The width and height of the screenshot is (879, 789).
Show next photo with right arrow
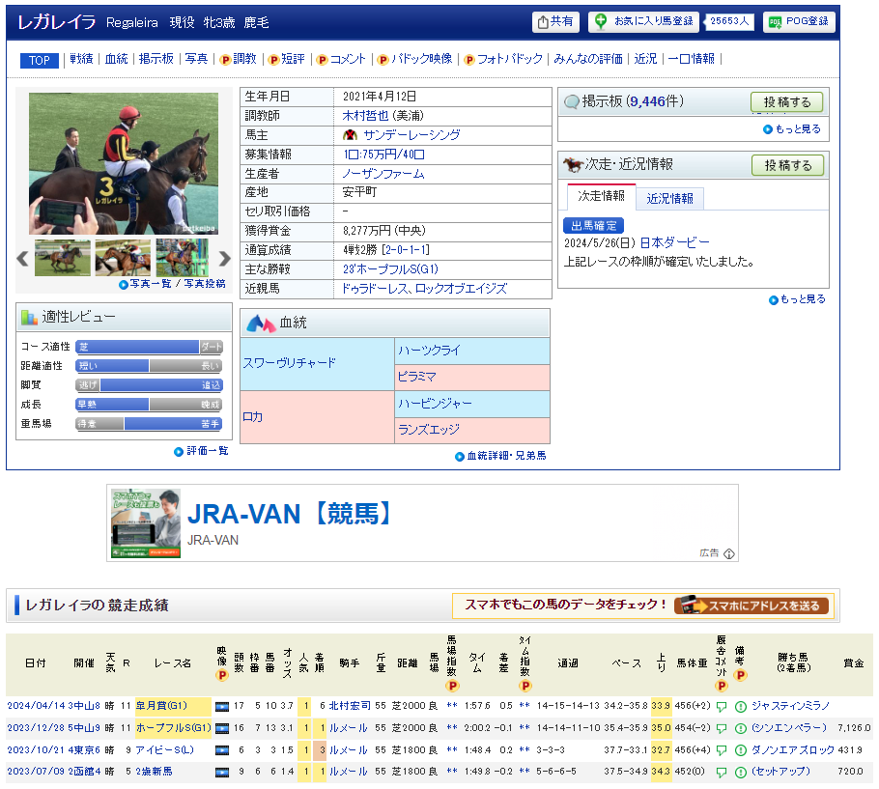tap(224, 259)
